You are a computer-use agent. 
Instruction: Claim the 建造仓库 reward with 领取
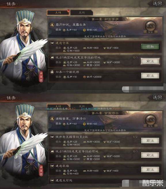tap(150, 47)
